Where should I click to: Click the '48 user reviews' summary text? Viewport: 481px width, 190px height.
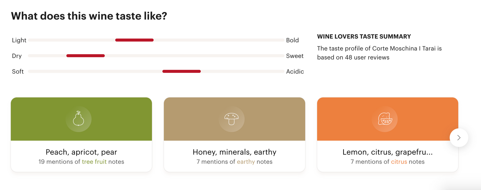pyautogui.click(x=367, y=57)
